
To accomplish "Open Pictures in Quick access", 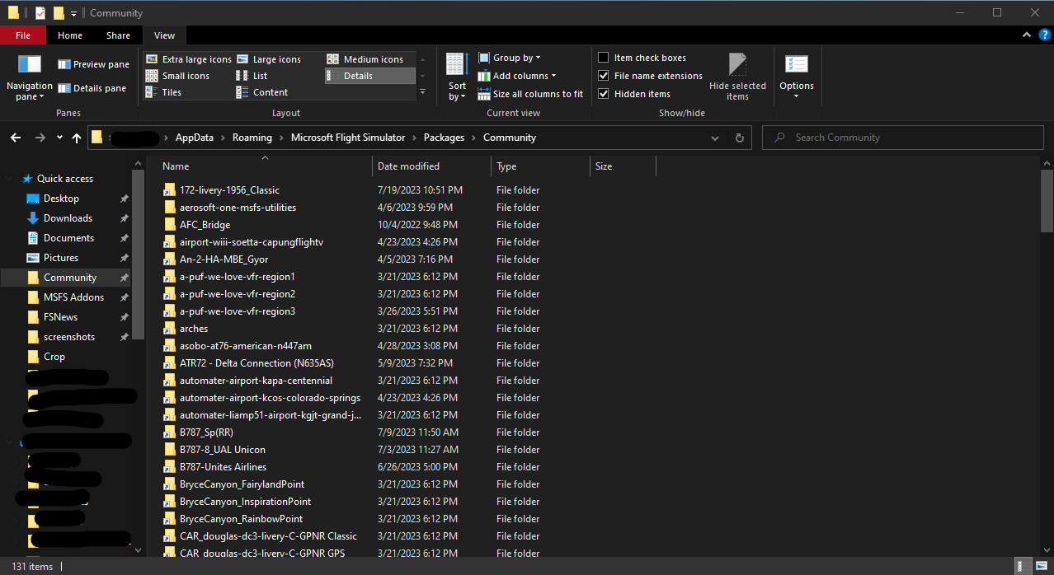I will tap(61, 258).
